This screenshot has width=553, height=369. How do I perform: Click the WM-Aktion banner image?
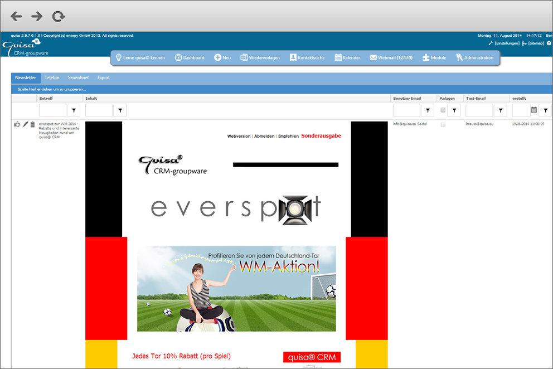coord(236,289)
